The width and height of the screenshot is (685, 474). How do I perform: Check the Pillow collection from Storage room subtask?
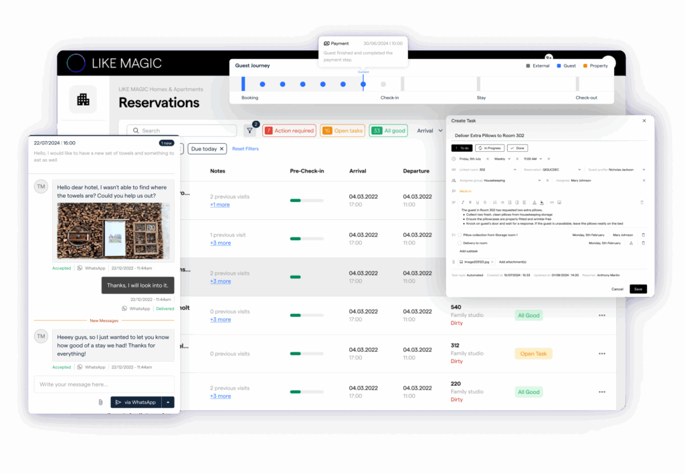point(460,235)
